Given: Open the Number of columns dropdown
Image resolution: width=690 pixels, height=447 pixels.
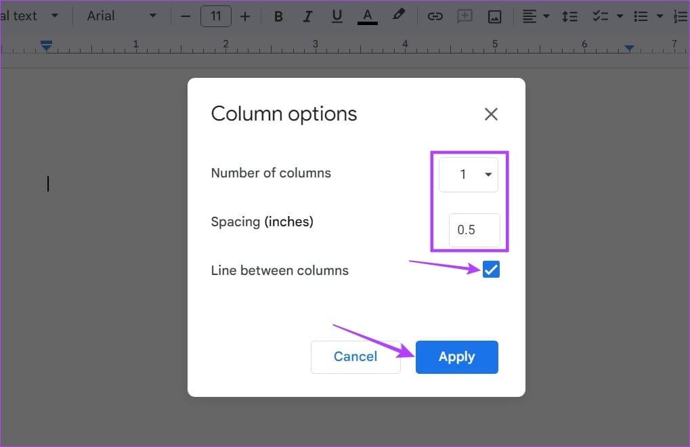Looking at the screenshot, I should tap(468, 175).
